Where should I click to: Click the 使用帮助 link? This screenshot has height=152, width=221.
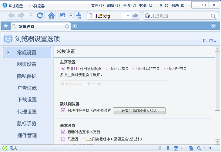coord(210,41)
